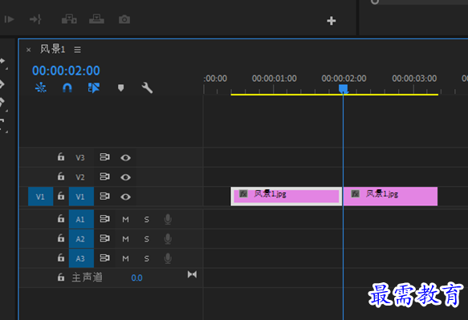Enable voice-over record on track A3
Image resolution: width=468 pixels, height=320 pixels.
(168, 258)
